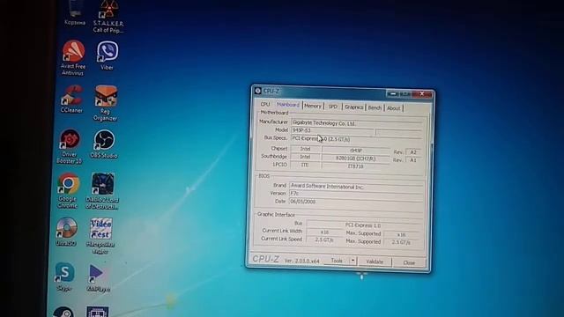
Task: Select the CPU-Z title bar icon
Action: (257, 91)
